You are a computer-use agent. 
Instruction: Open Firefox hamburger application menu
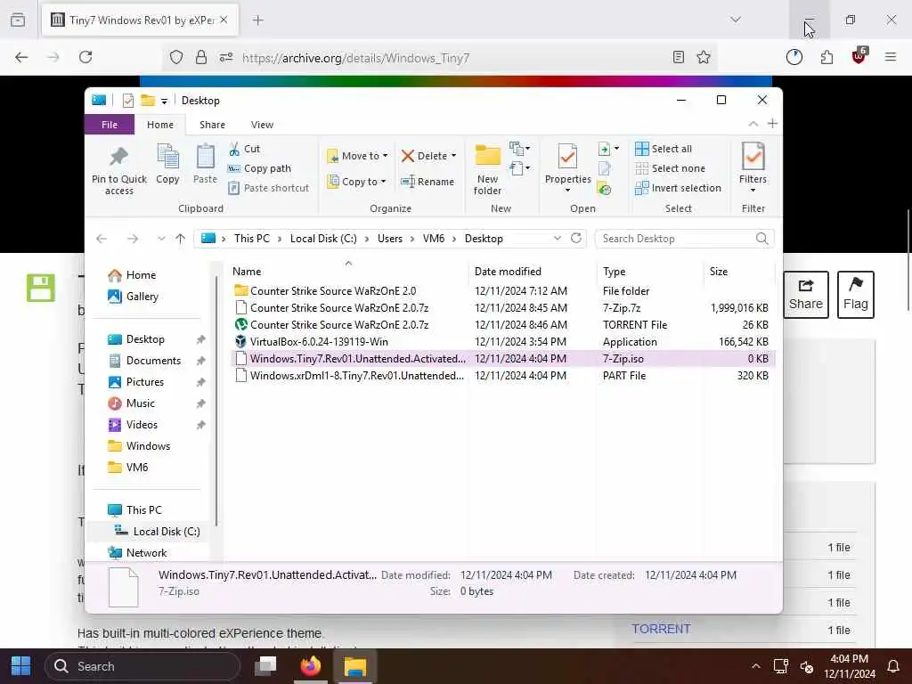point(891,57)
